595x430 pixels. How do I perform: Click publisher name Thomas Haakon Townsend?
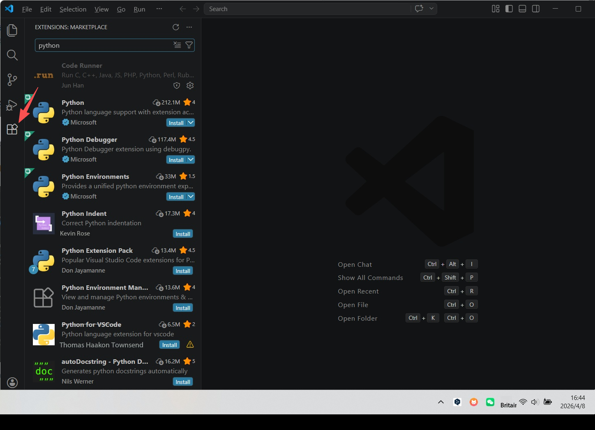[x=101, y=345]
